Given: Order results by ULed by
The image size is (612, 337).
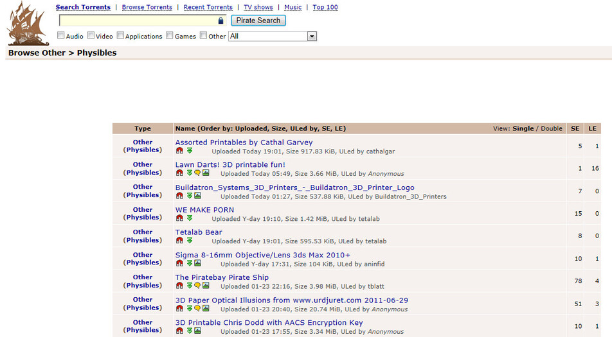Looking at the screenshot, I should click(x=303, y=128).
